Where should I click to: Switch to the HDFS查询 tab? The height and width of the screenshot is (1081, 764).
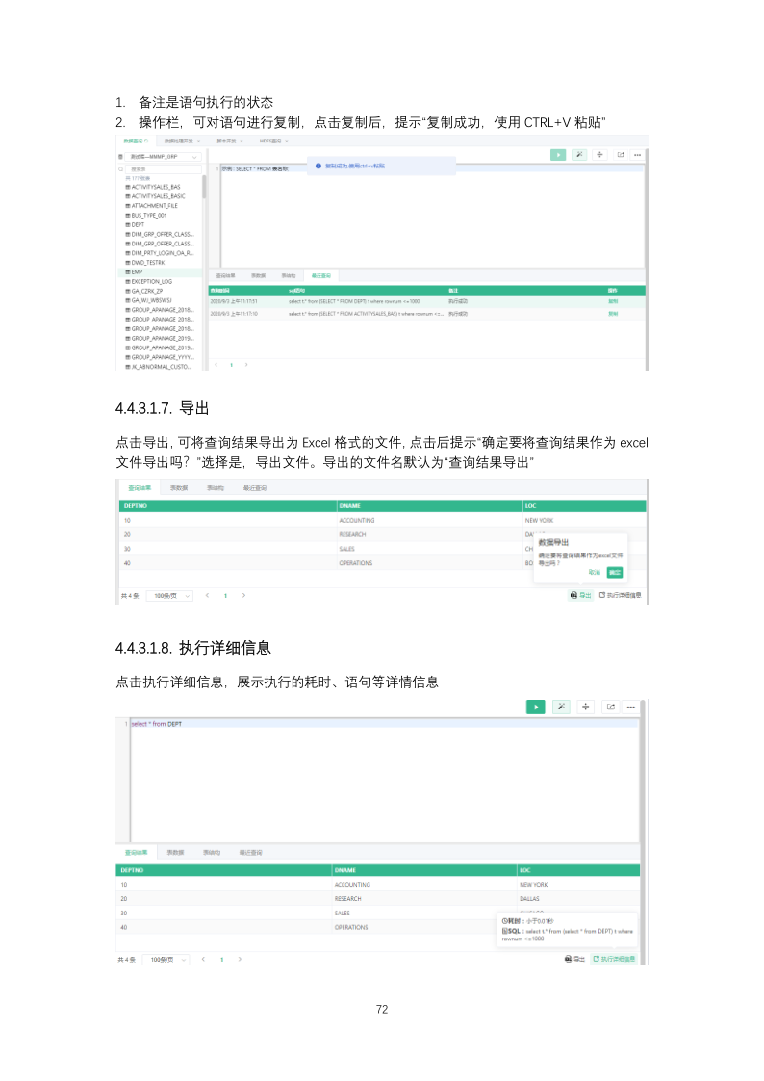click(270, 142)
